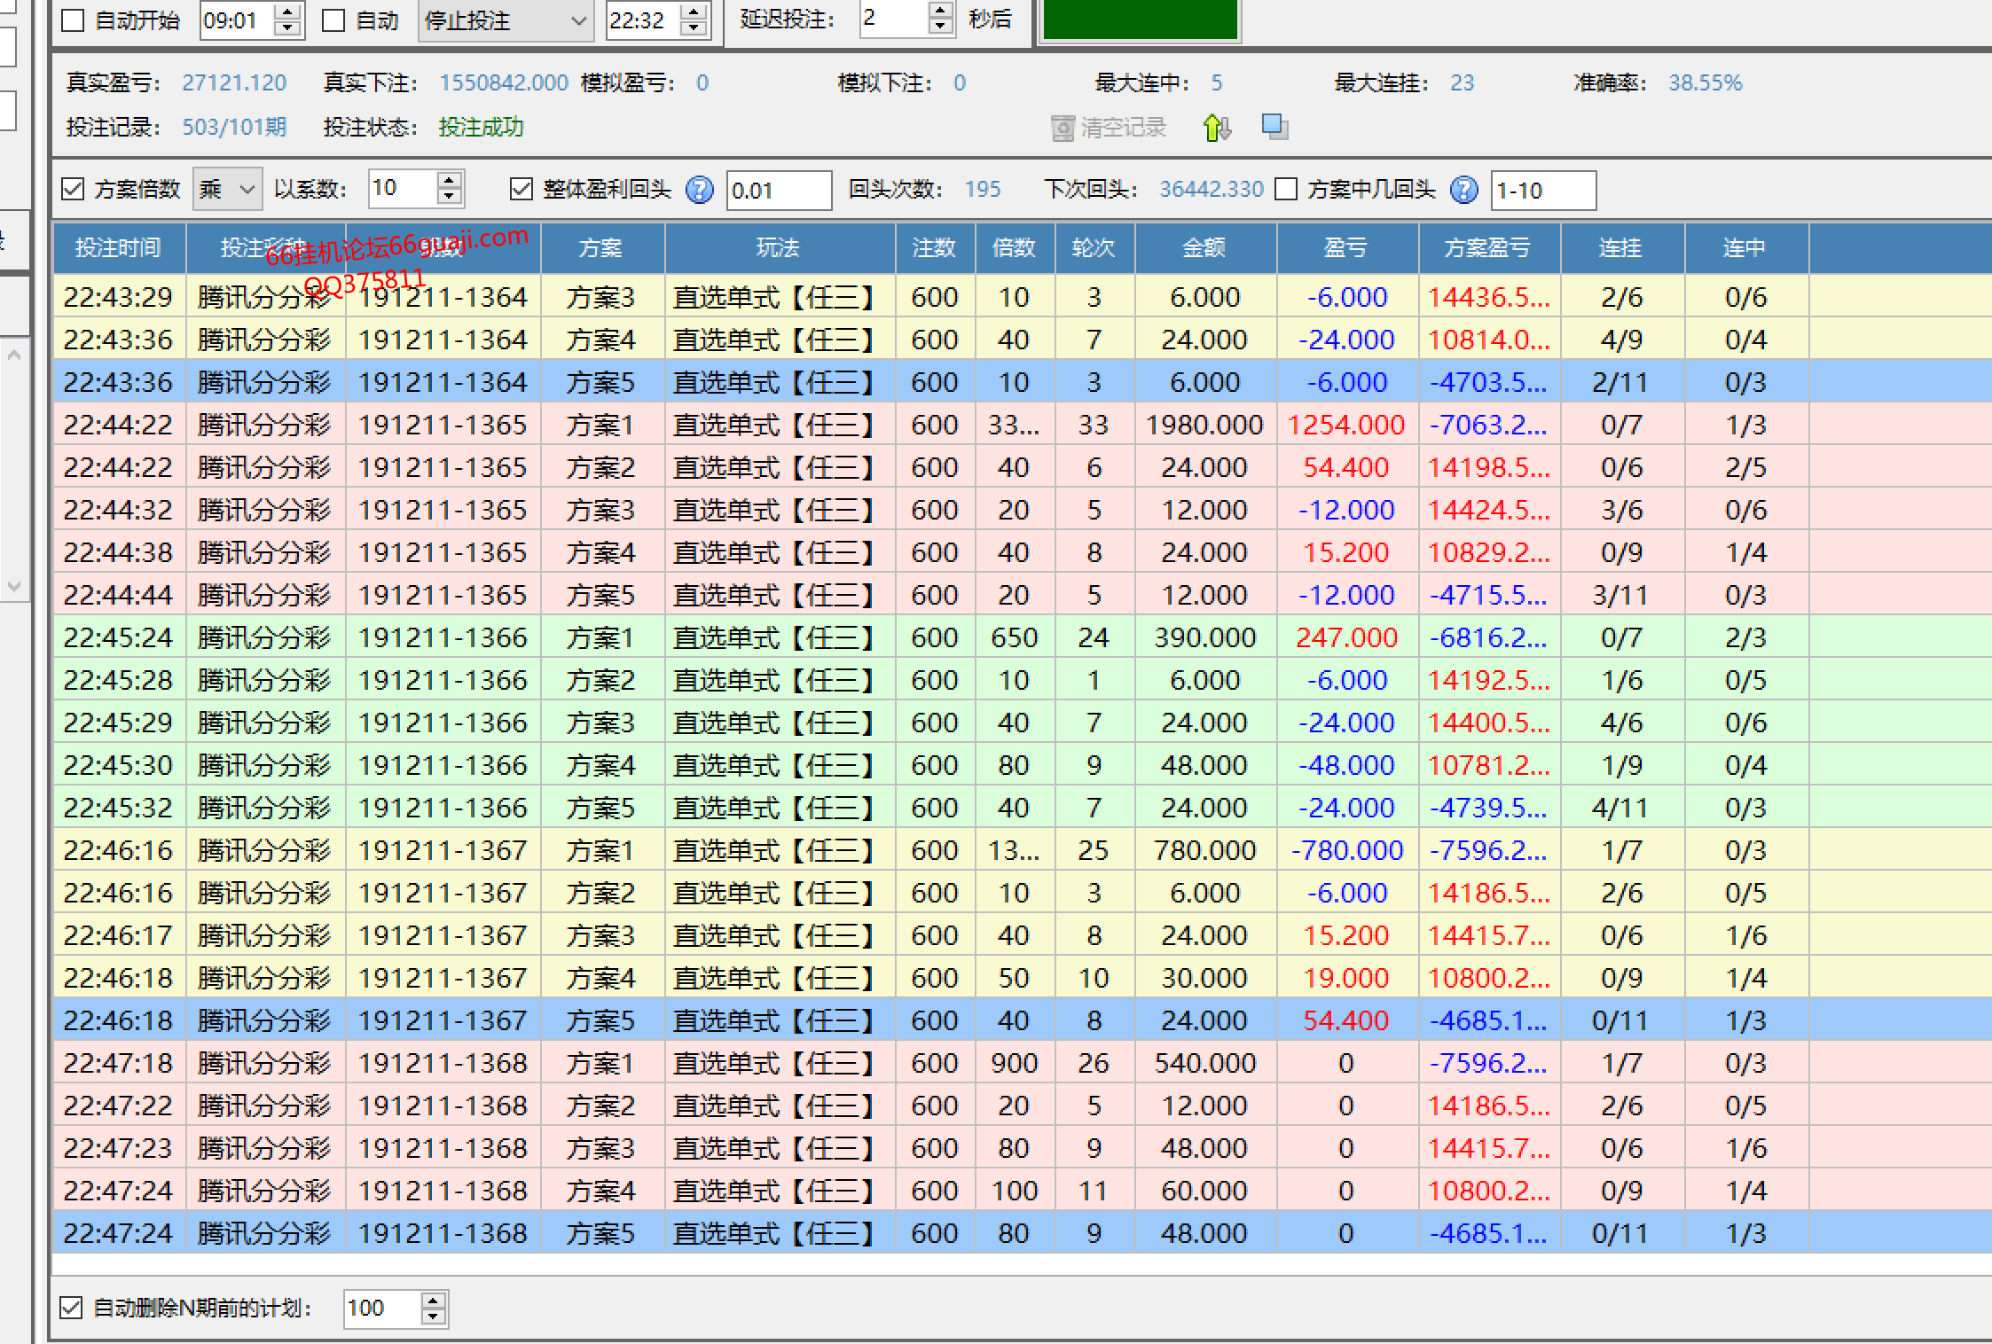Click the green status bar
This screenshot has width=1992, height=1344.
point(1140,20)
